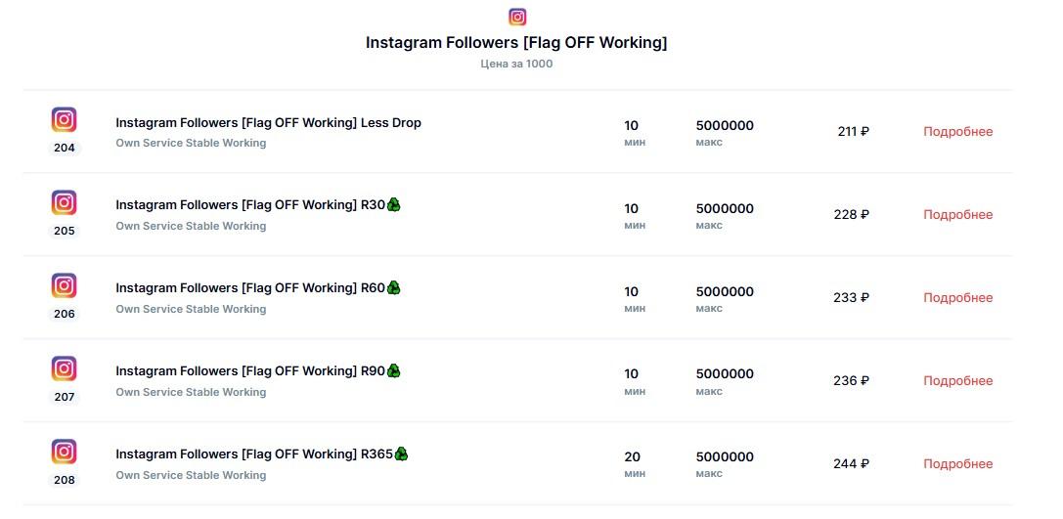1063x519 pixels.
Task: Click the green recycle icon after R30
Action: 394,204
